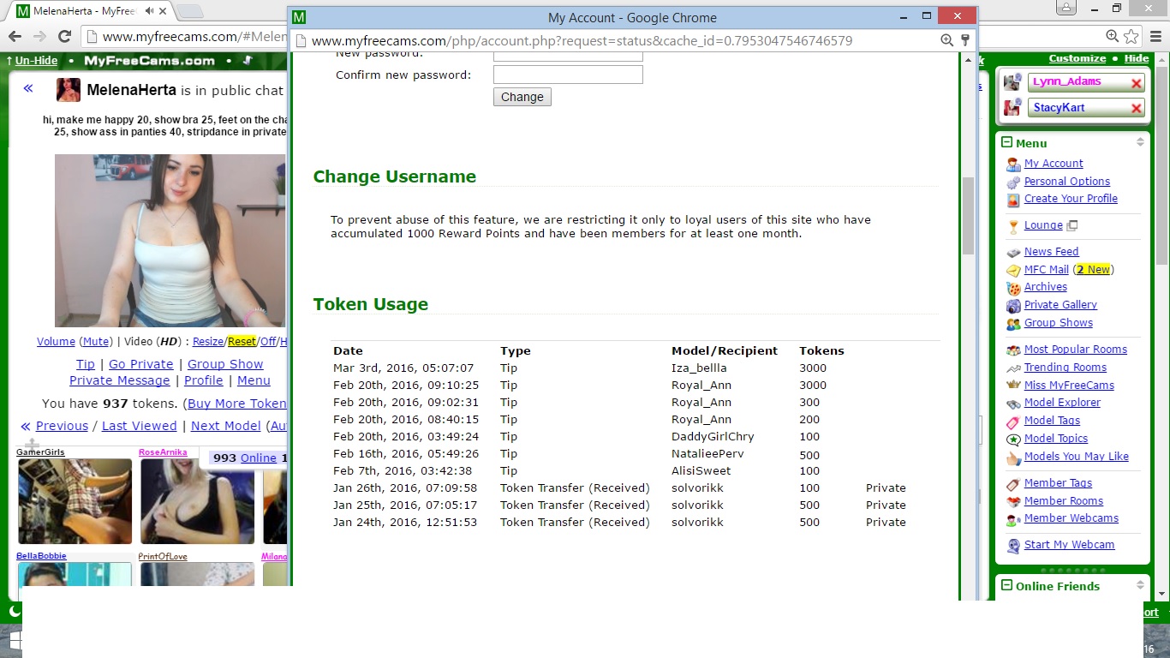
Task: Collapse the chat panel with double-arrow icon
Action: point(28,88)
